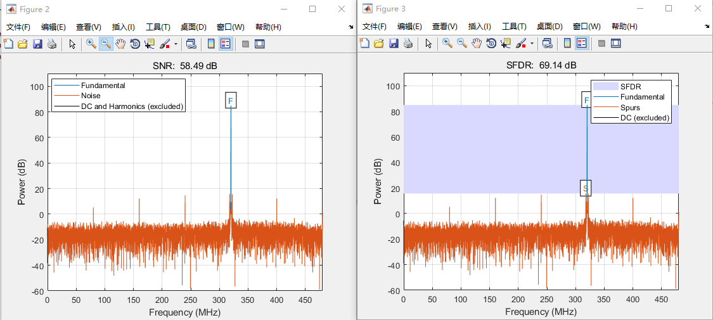Click dock figure arrow in Figure 2 menu bar
The image size is (713, 320).
tap(350, 27)
